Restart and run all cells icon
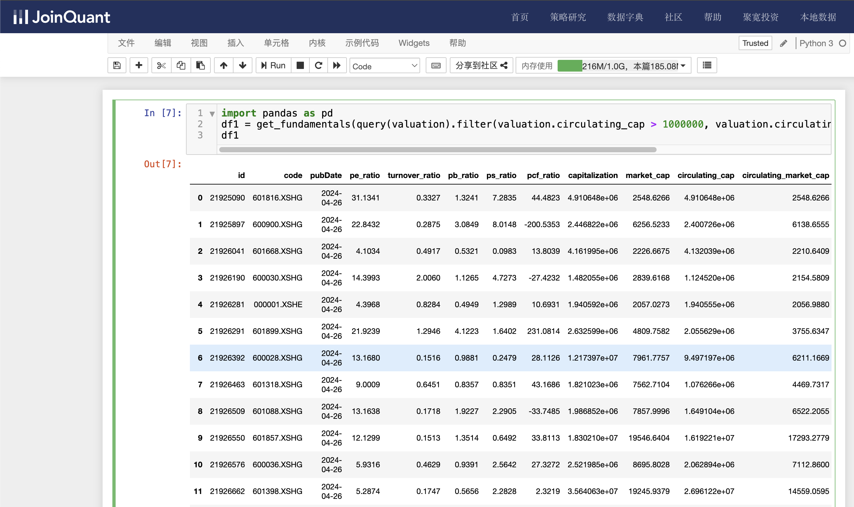This screenshot has width=854, height=507. coord(337,65)
